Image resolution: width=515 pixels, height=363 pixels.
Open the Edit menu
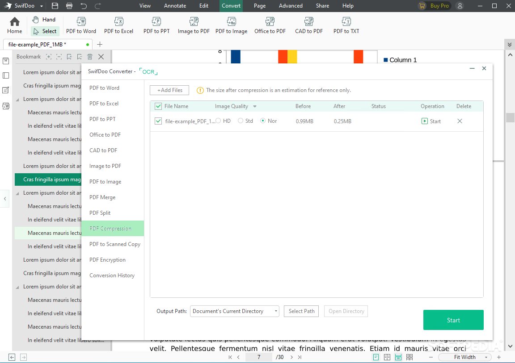click(204, 6)
